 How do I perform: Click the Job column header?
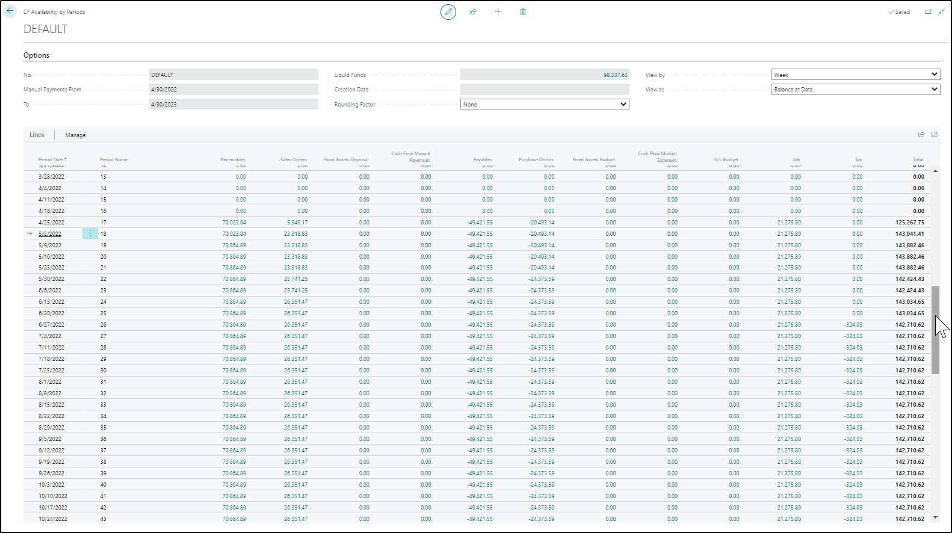coord(796,159)
